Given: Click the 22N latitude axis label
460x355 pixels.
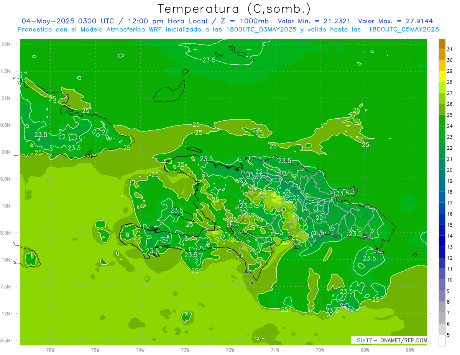Looking at the screenshot, I should (x=6, y=44).
